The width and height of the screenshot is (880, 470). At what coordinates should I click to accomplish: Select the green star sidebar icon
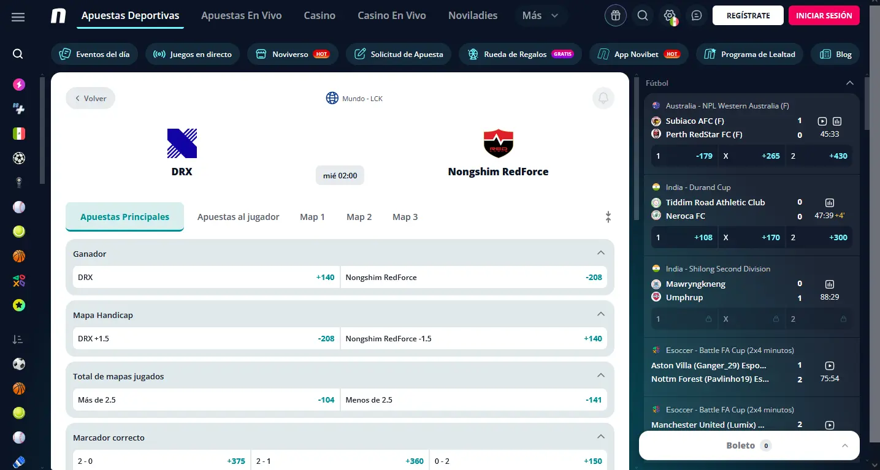19,305
